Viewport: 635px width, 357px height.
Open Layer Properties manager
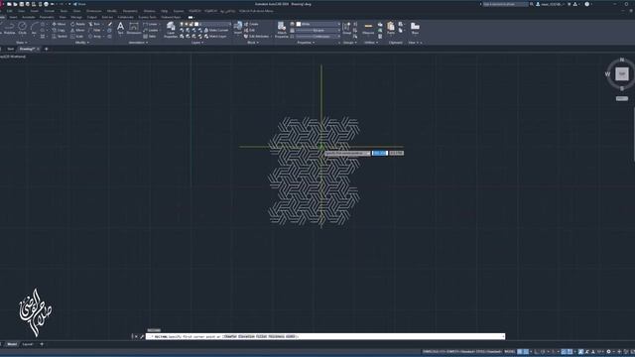[x=171, y=30]
